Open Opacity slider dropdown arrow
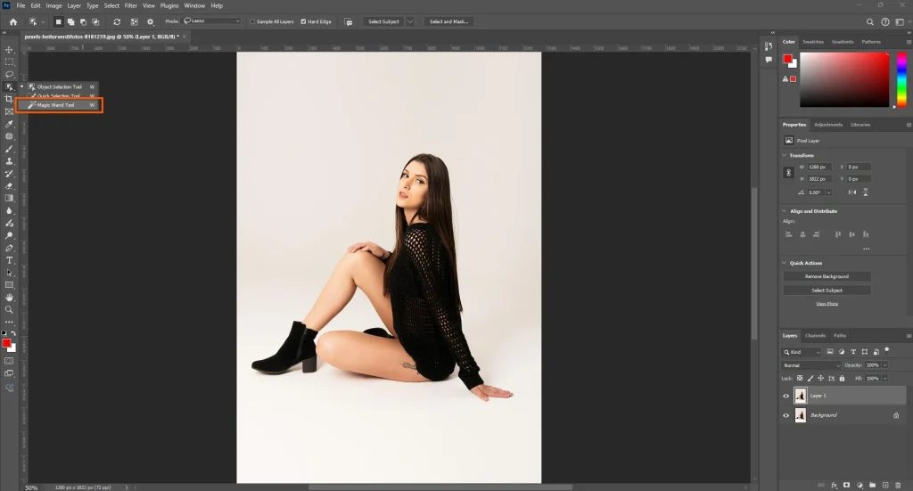The image size is (913, 491). click(x=885, y=365)
